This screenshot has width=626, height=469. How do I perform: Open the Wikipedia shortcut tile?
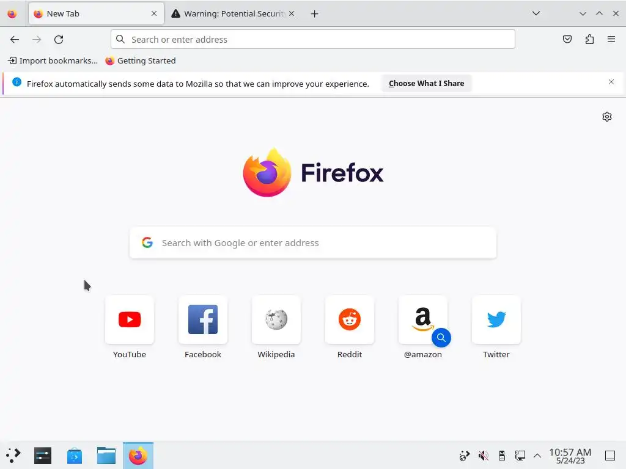(276, 319)
